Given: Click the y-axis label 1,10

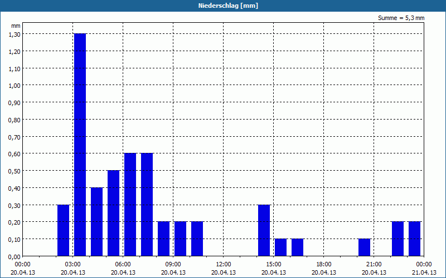Looking at the screenshot, I should (x=14, y=68).
